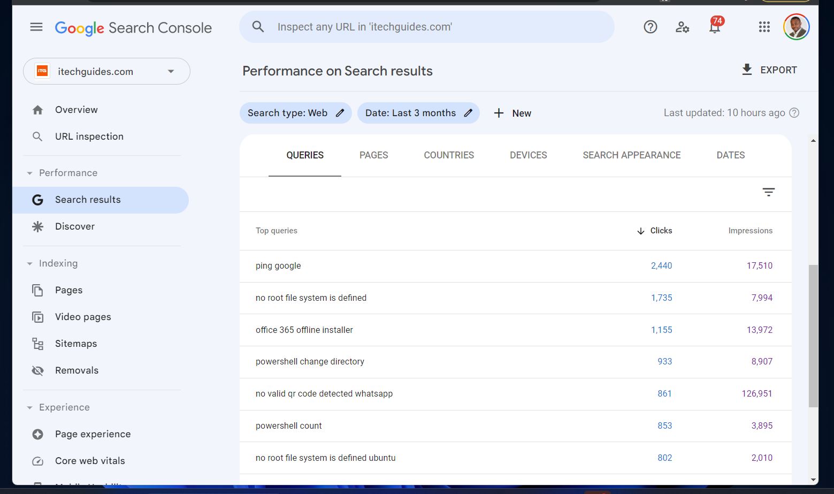Sort by the Impressions column header
834x494 pixels.
pyautogui.click(x=750, y=231)
